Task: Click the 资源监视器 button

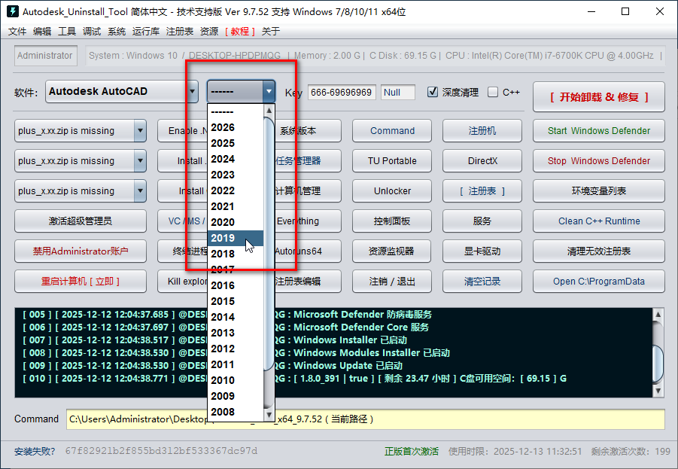Action: coord(392,251)
